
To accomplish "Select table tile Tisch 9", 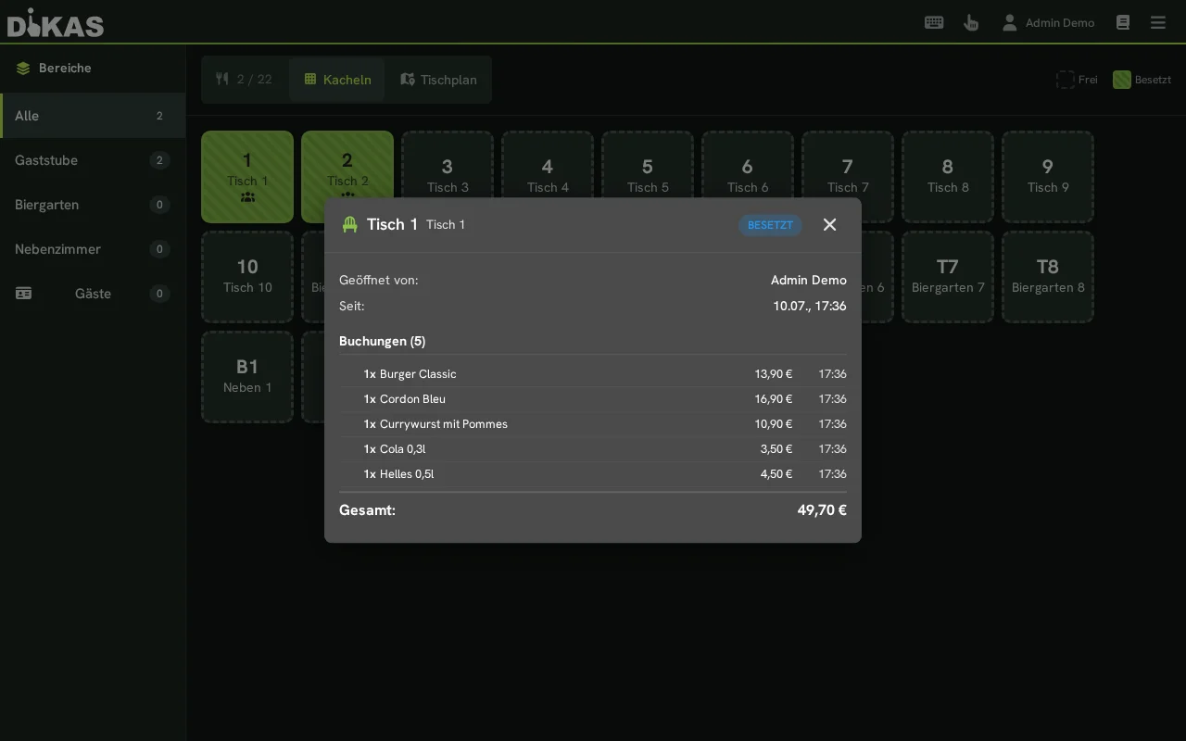I will click(1048, 177).
